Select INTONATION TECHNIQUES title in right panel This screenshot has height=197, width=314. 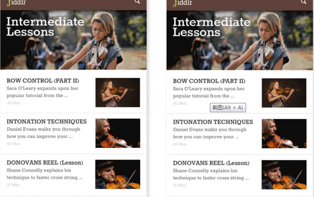[213, 122]
